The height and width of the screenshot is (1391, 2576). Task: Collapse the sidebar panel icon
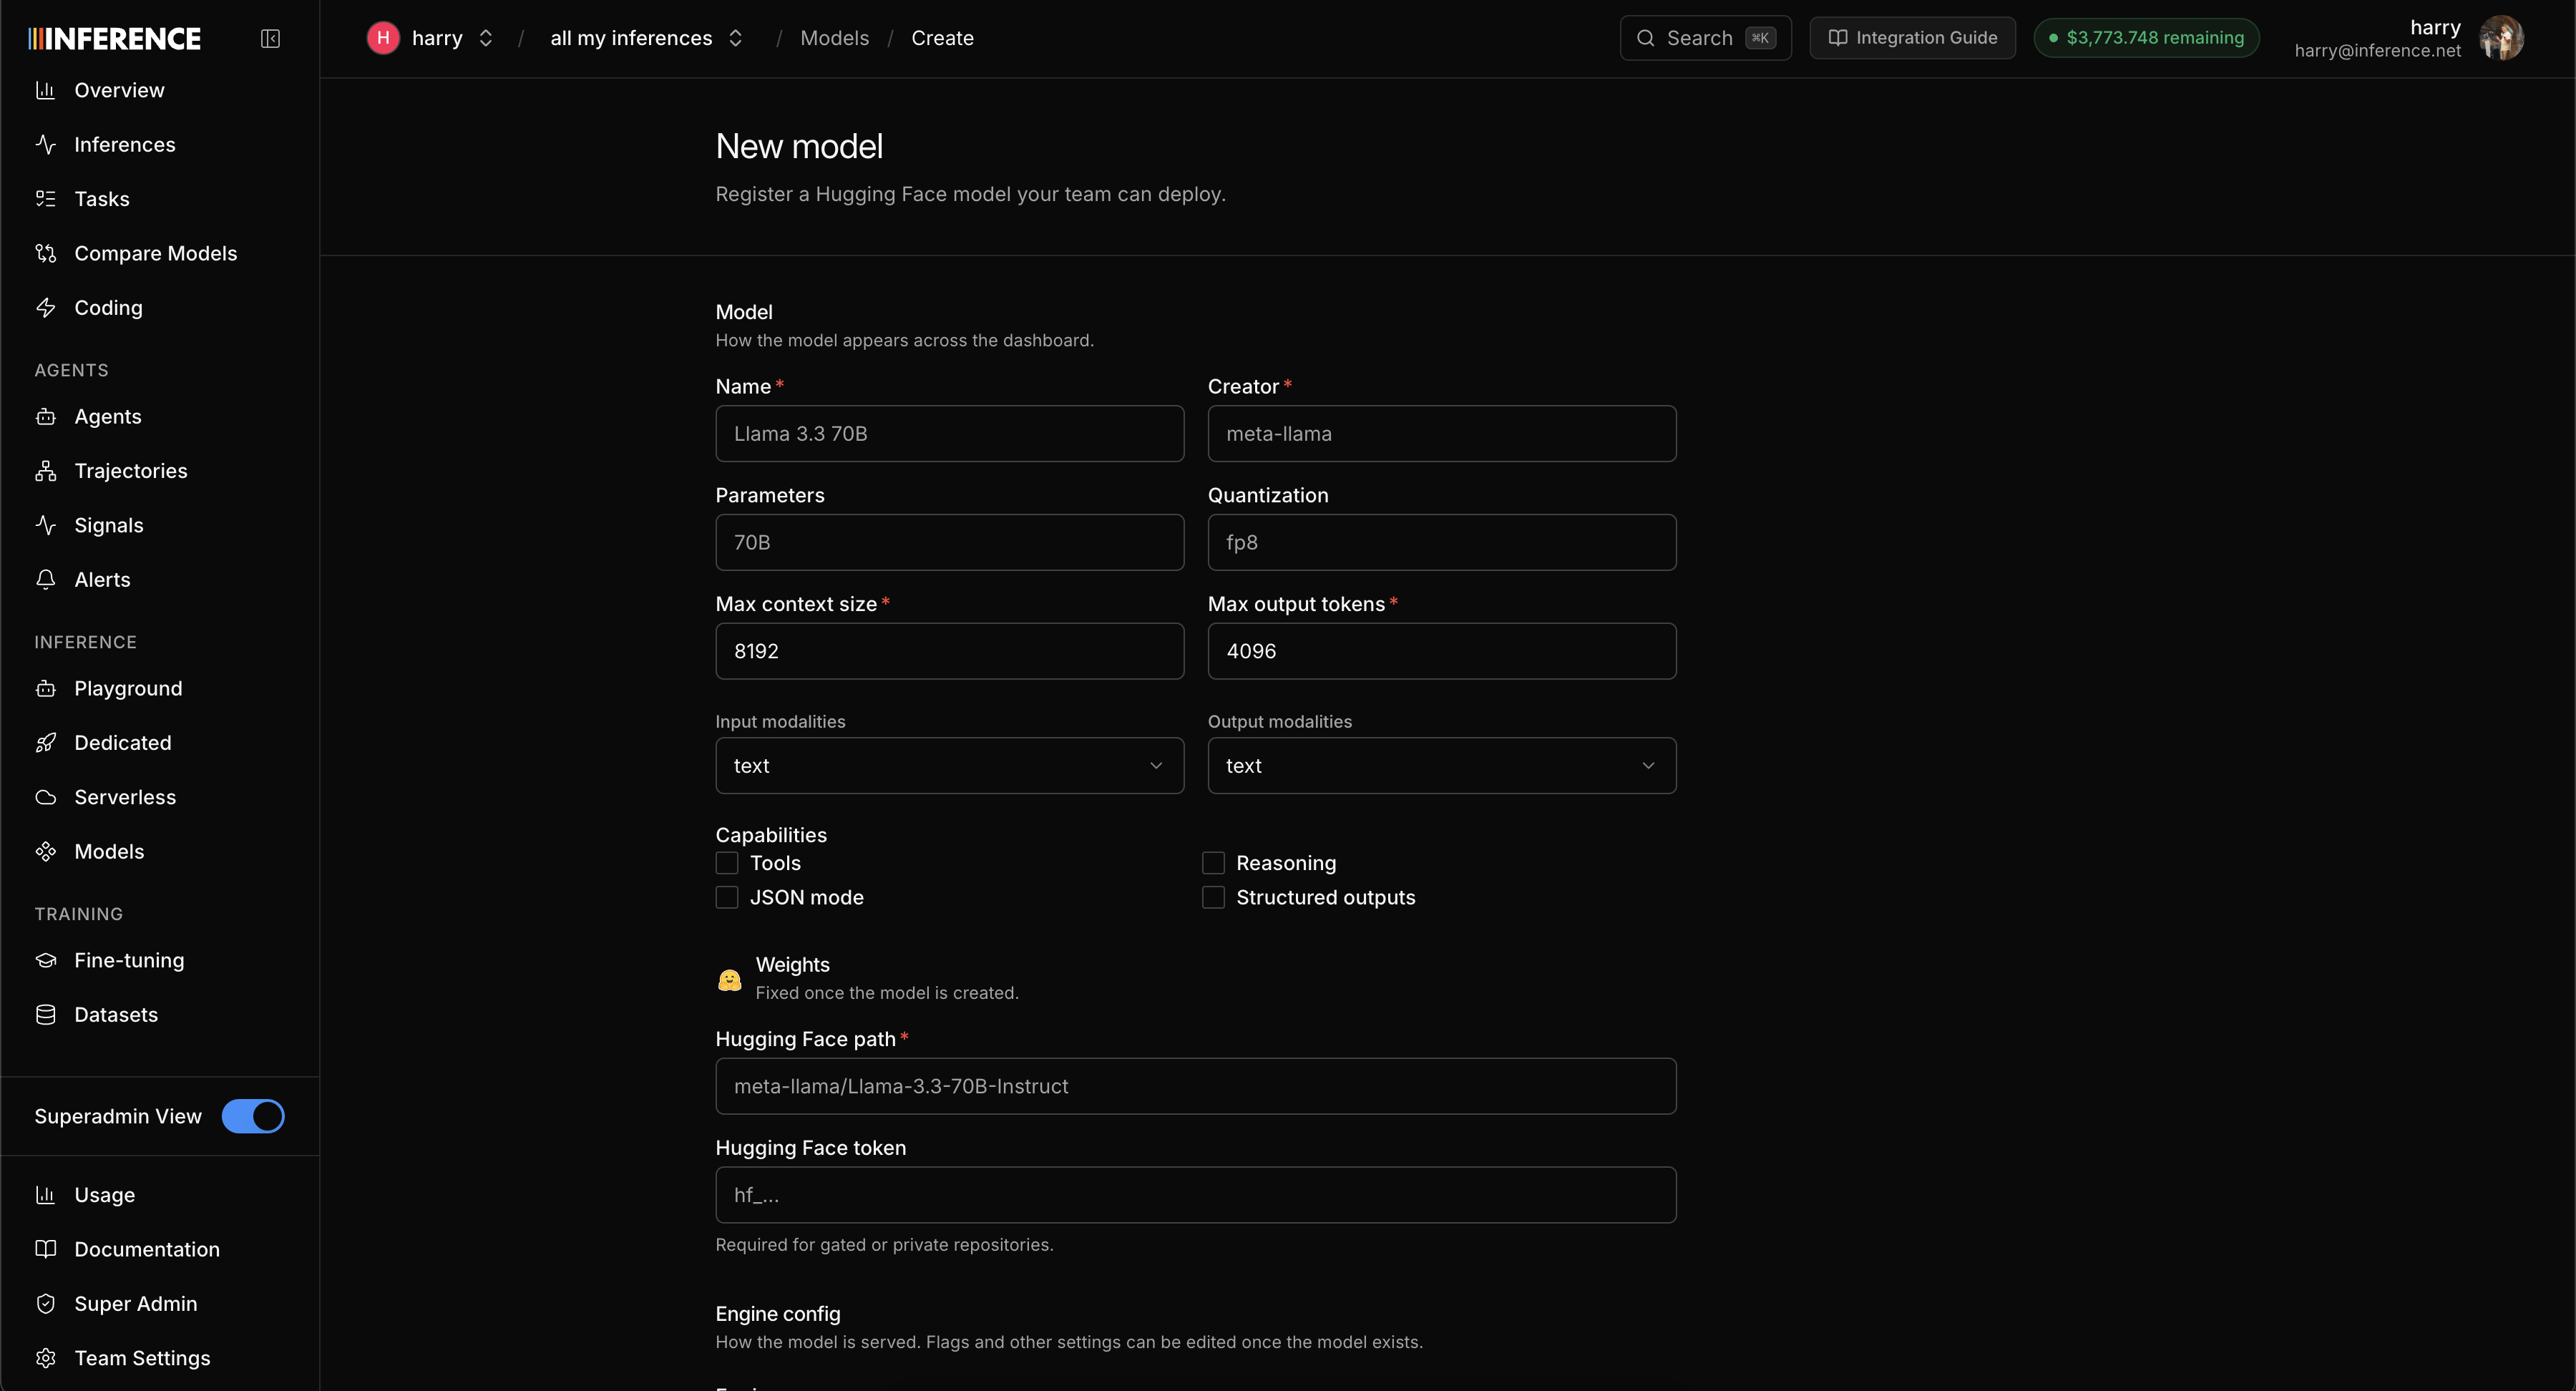point(270,38)
